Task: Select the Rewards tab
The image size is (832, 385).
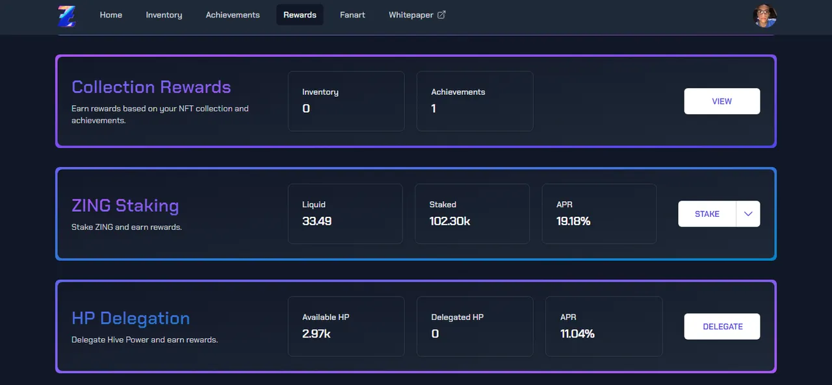Action: (x=300, y=15)
